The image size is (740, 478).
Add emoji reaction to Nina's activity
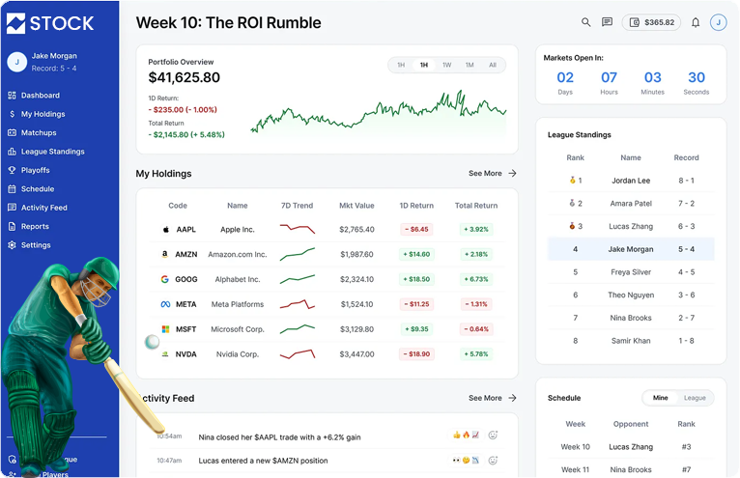point(493,436)
